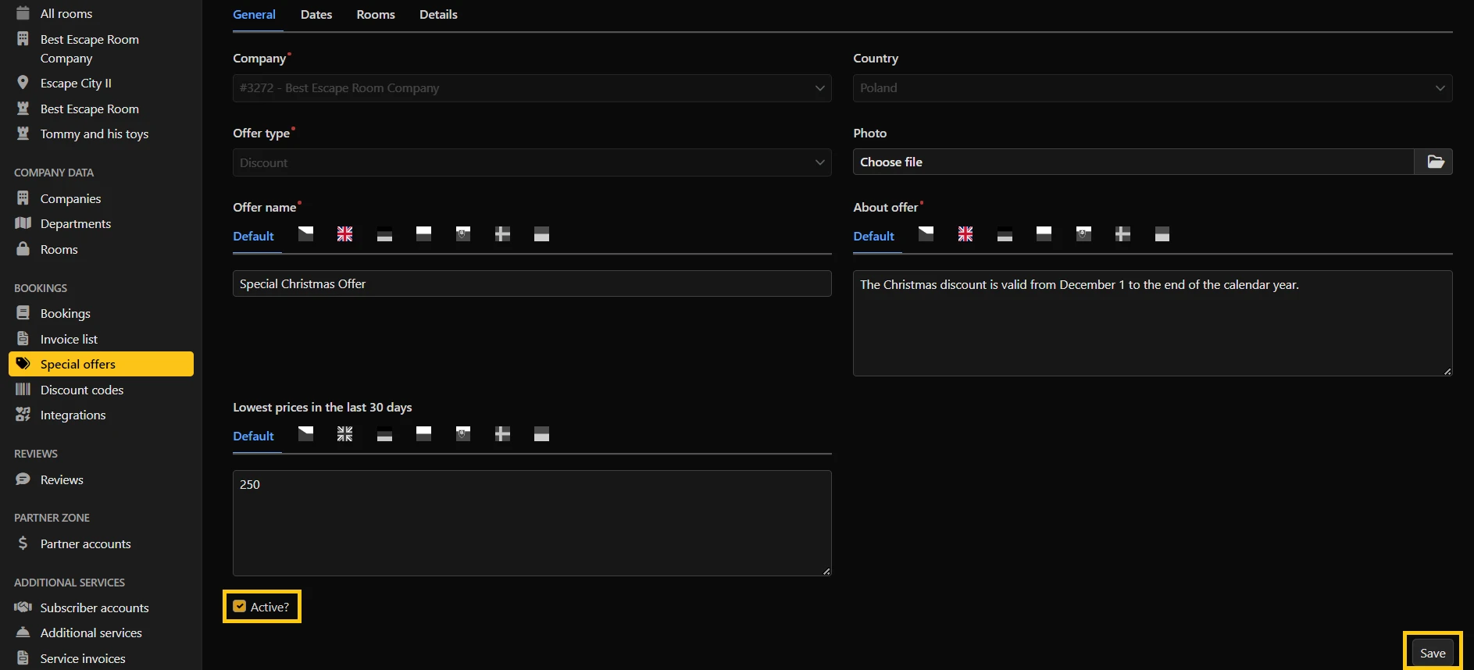Switch to the Details tab
The image size is (1474, 670).
[438, 15]
